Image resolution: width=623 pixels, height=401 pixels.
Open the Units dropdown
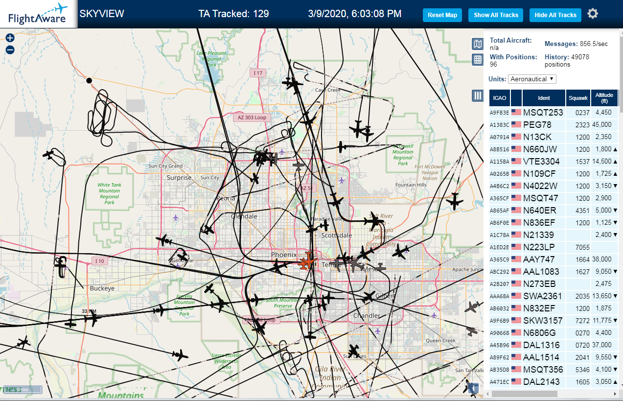pyautogui.click(x=532, y=79)
